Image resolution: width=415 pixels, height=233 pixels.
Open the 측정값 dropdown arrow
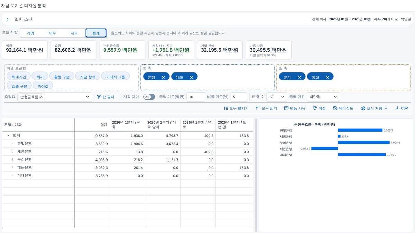coord(87,97)
